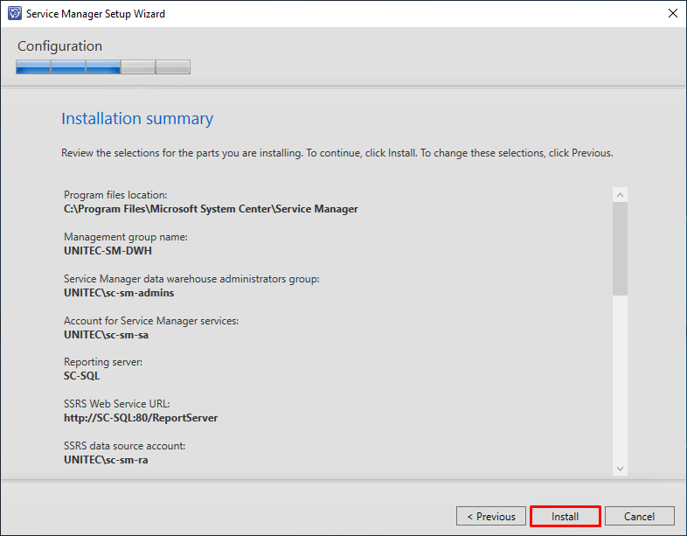Click the Service Manager Setup Wizard title text
This screenshot has height=536, width=687.
click(x=95, y=14)
